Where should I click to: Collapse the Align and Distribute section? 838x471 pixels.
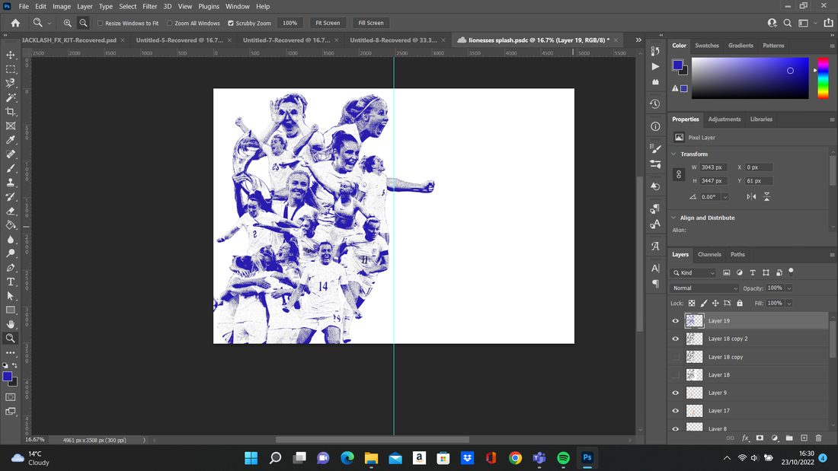674,218
